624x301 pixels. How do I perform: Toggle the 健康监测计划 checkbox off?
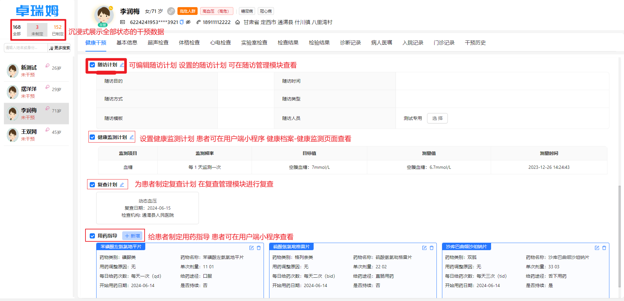pyautogui.click(x=92, y=137)
